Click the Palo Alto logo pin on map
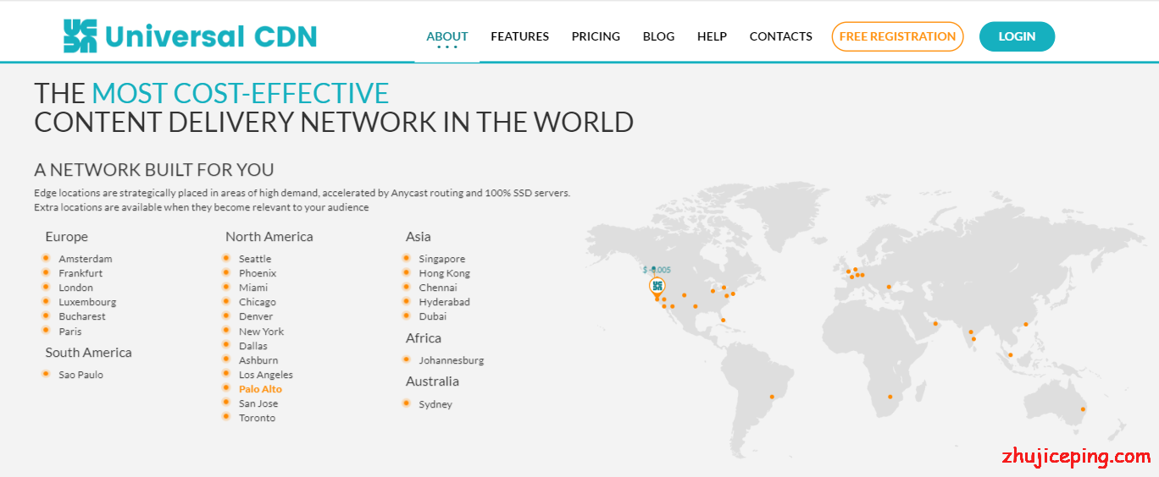 657,287
